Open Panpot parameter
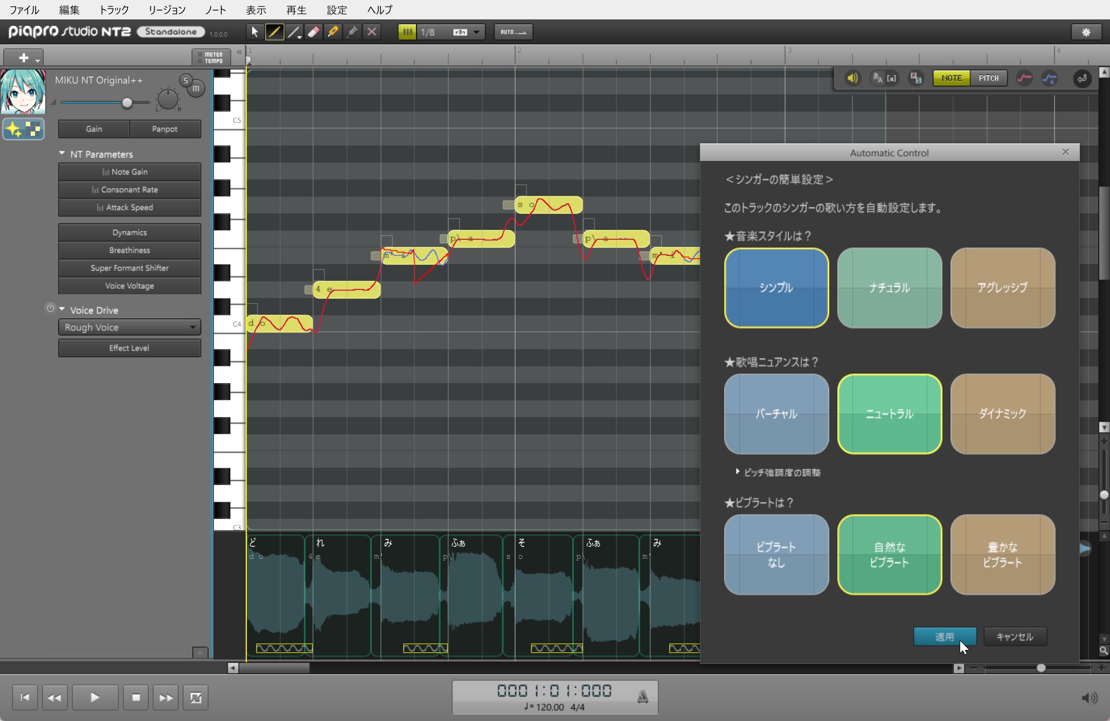 coord(165,129)
